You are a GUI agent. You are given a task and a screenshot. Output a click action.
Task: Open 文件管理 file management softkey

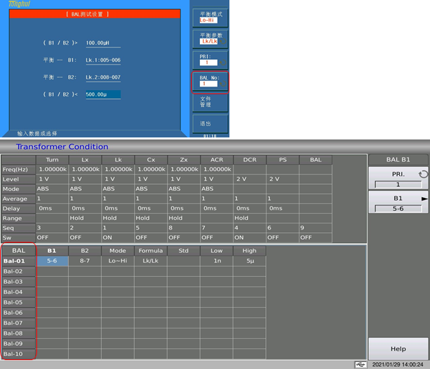tap(210, 102)
